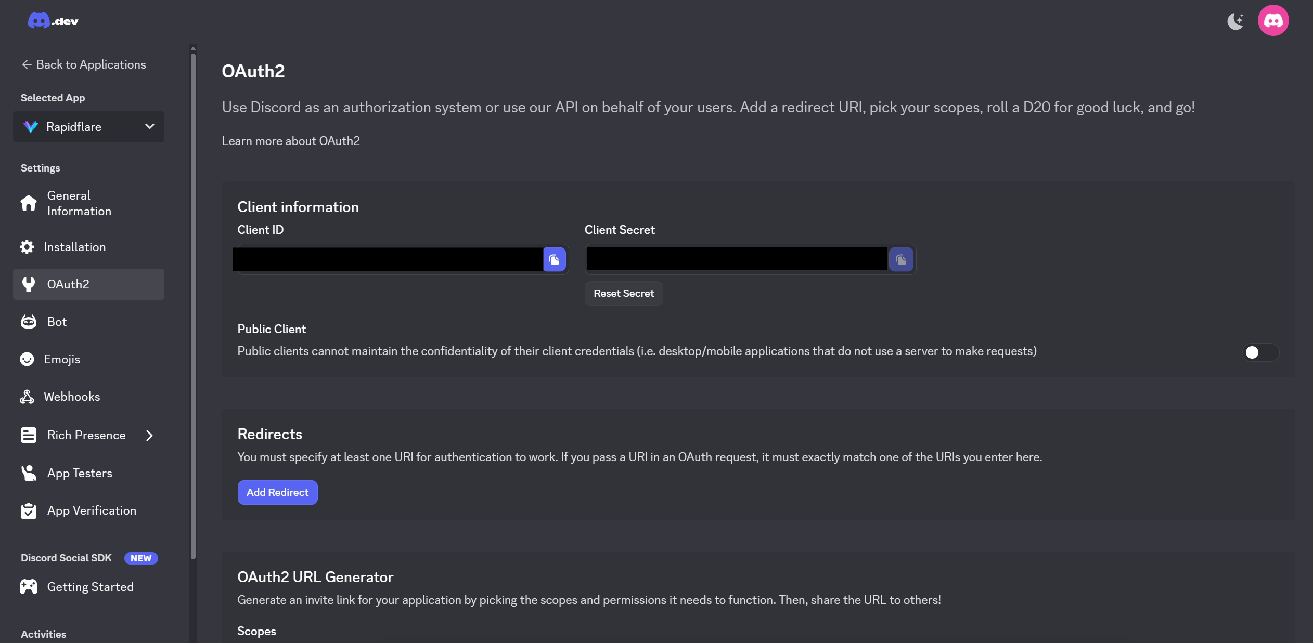This screenshot has height=643, width=1313.
Task: Open Getting Started under Social SDK
Action: tap(90, 587)
